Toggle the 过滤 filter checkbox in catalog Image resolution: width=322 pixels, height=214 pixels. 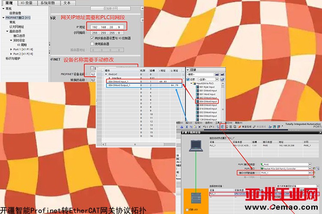tap(188, 79)
